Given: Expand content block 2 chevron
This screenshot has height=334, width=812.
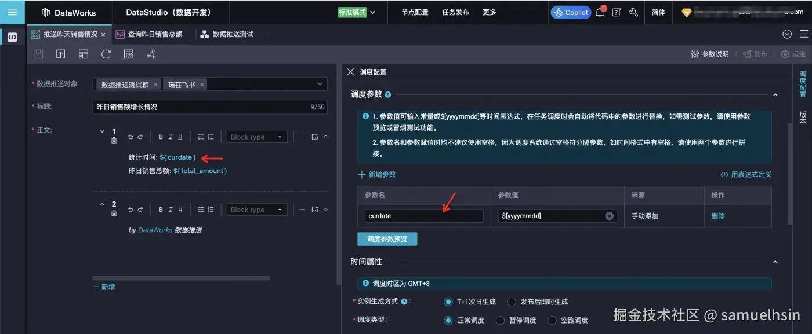Looking at the screenshot, I should 103,204.
